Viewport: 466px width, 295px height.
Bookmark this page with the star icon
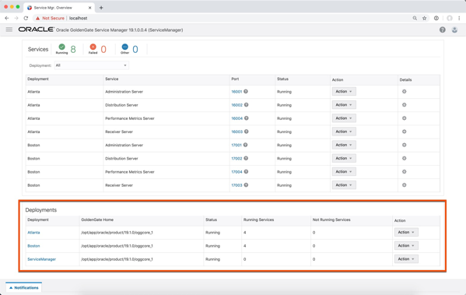(x=425, y=18)
